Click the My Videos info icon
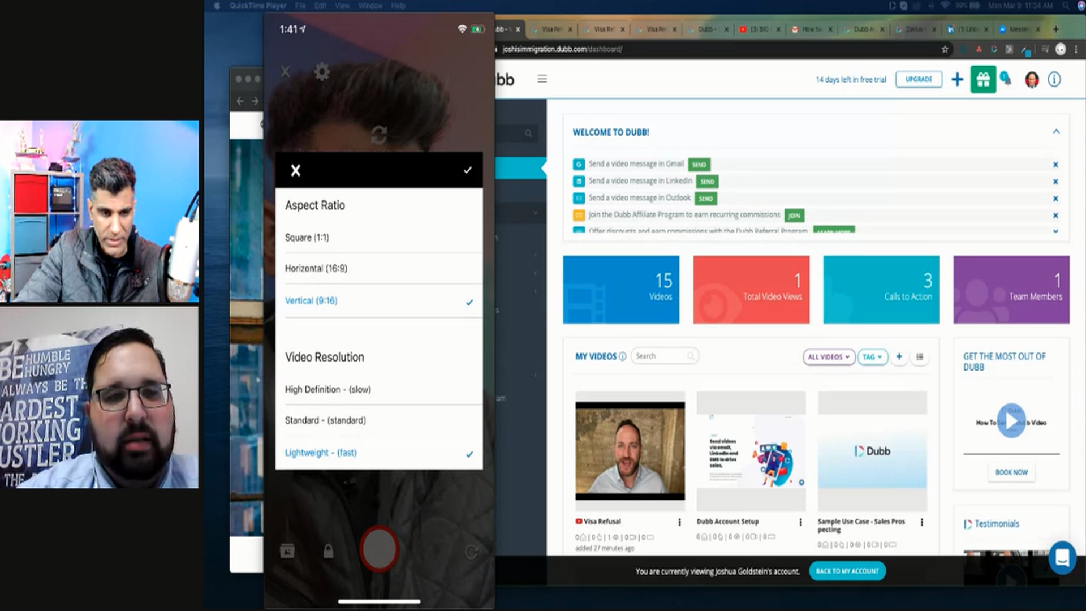 622,356
